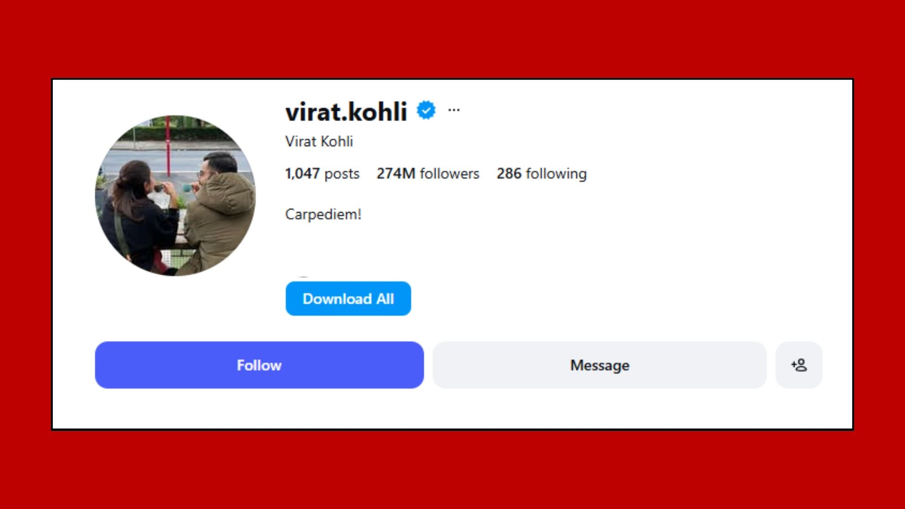Click the similar accounts icon beside Message
The height and width of the screenshot is (509, 905).
tap(799, 365)
